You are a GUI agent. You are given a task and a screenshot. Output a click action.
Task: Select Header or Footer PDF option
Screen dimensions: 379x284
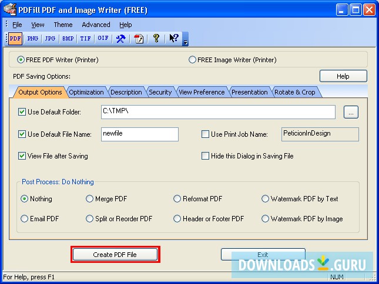pyautogui.click(x=177, y=219)
